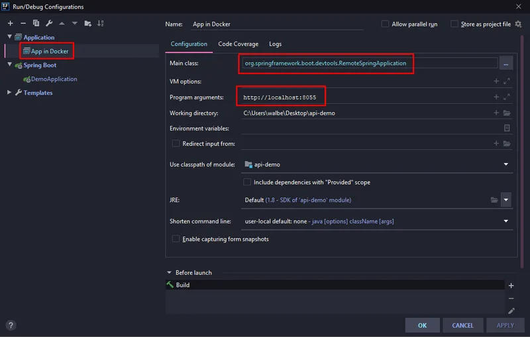The height and width of the screenshot is (337, 530).
Task: Tick the Redirect input from checkbox
Action: (x=176, y=144)
